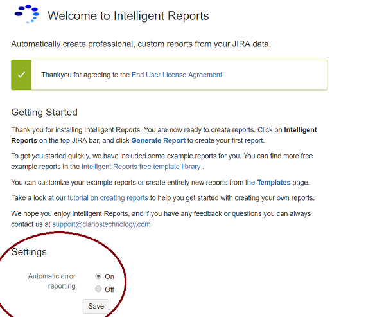
Task: Select the Off radio for error reporting
Action: point(98,289)
